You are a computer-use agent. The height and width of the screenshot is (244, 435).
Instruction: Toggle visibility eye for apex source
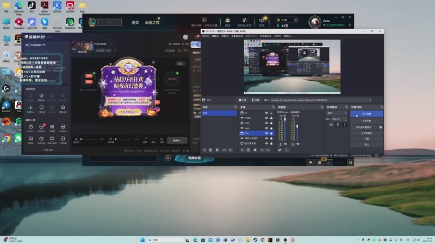(x=266, y=128)
